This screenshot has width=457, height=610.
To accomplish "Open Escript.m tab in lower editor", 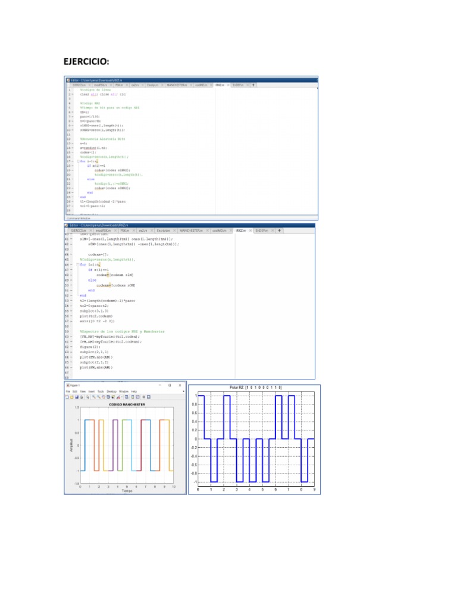I will 161,229.
